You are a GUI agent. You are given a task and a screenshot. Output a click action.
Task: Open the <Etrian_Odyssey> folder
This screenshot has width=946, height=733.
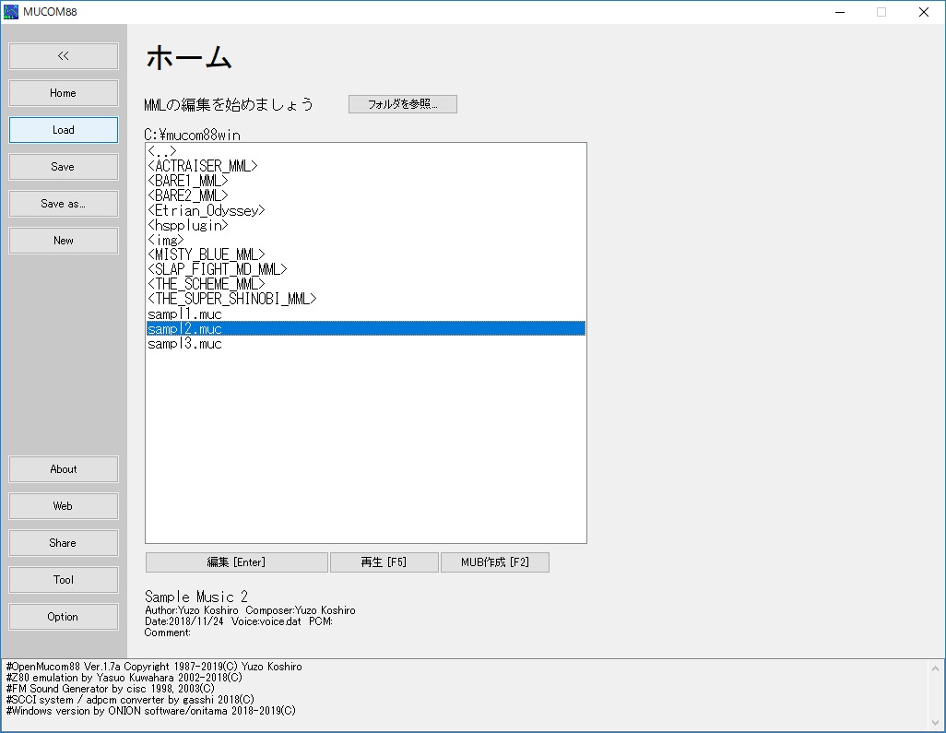(366, 210)
